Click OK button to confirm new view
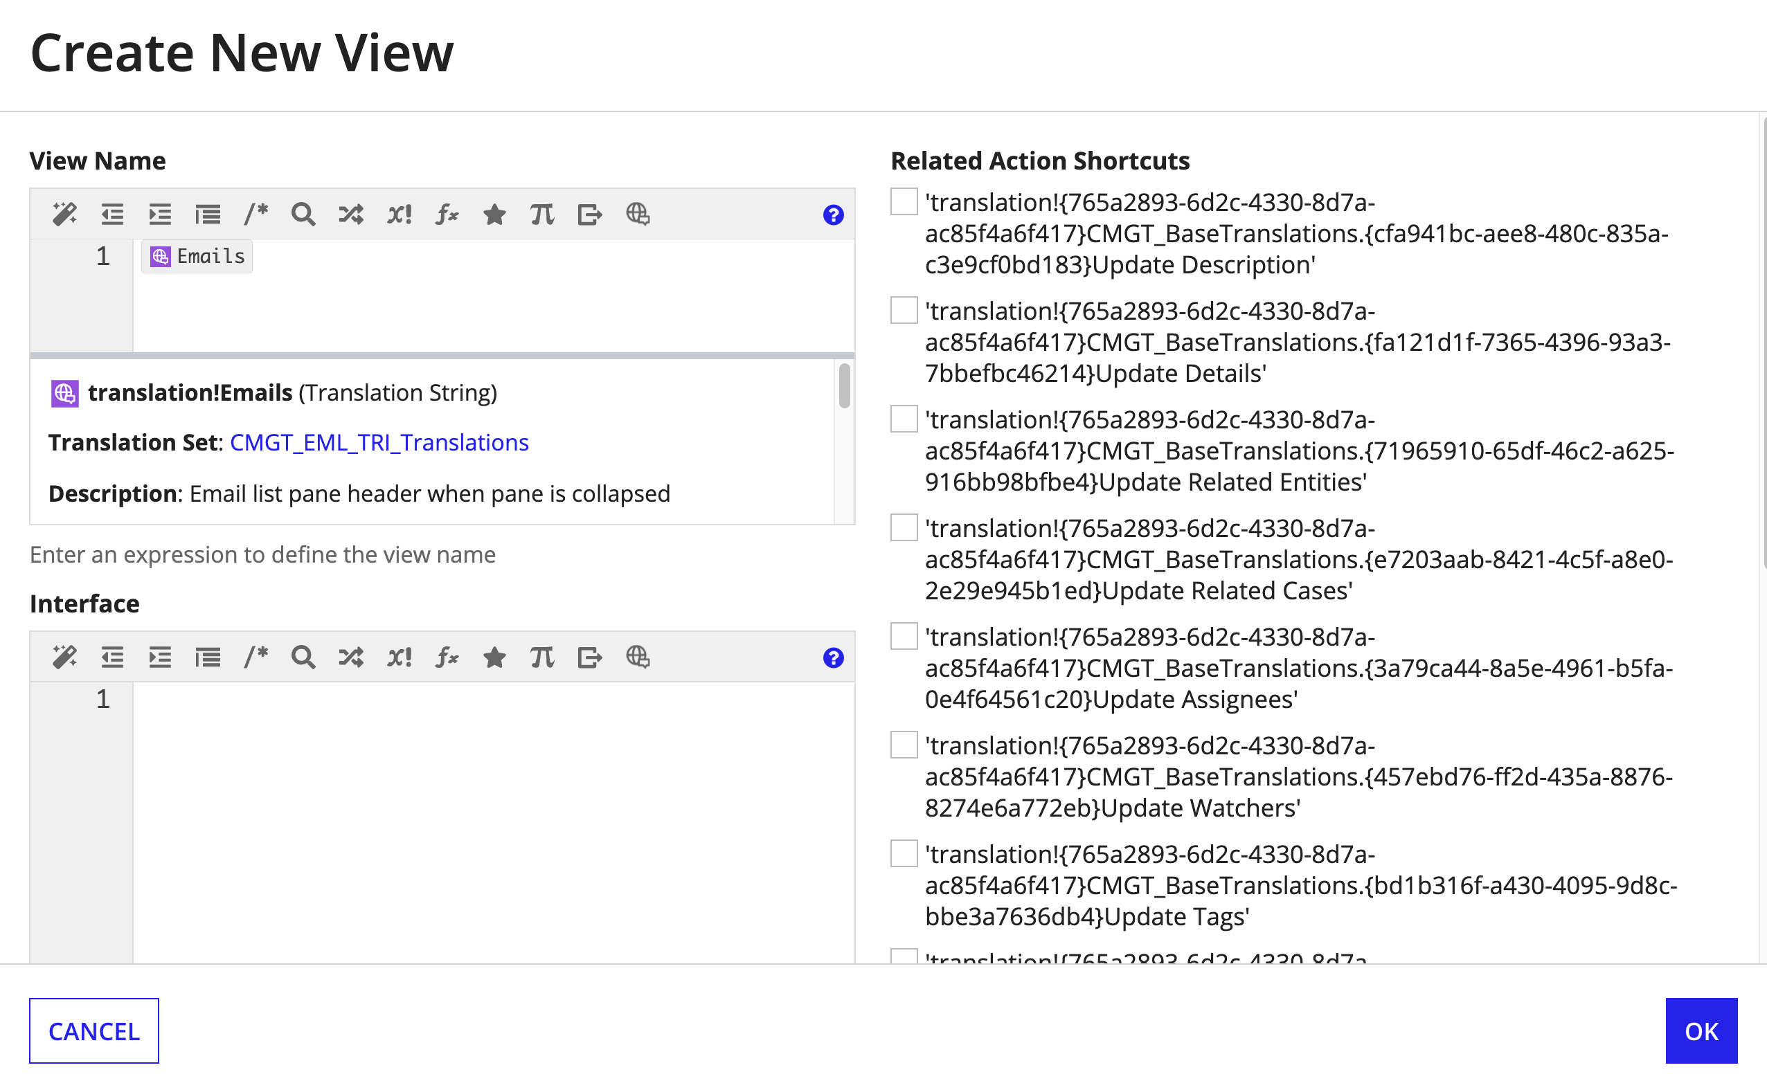Screen dimensions: 1767x1081 (x=1703, y=1029)
